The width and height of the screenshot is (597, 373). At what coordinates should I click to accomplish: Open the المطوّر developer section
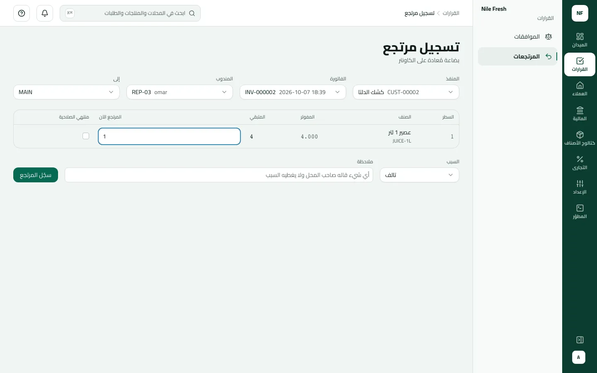(x=580, y=211)
